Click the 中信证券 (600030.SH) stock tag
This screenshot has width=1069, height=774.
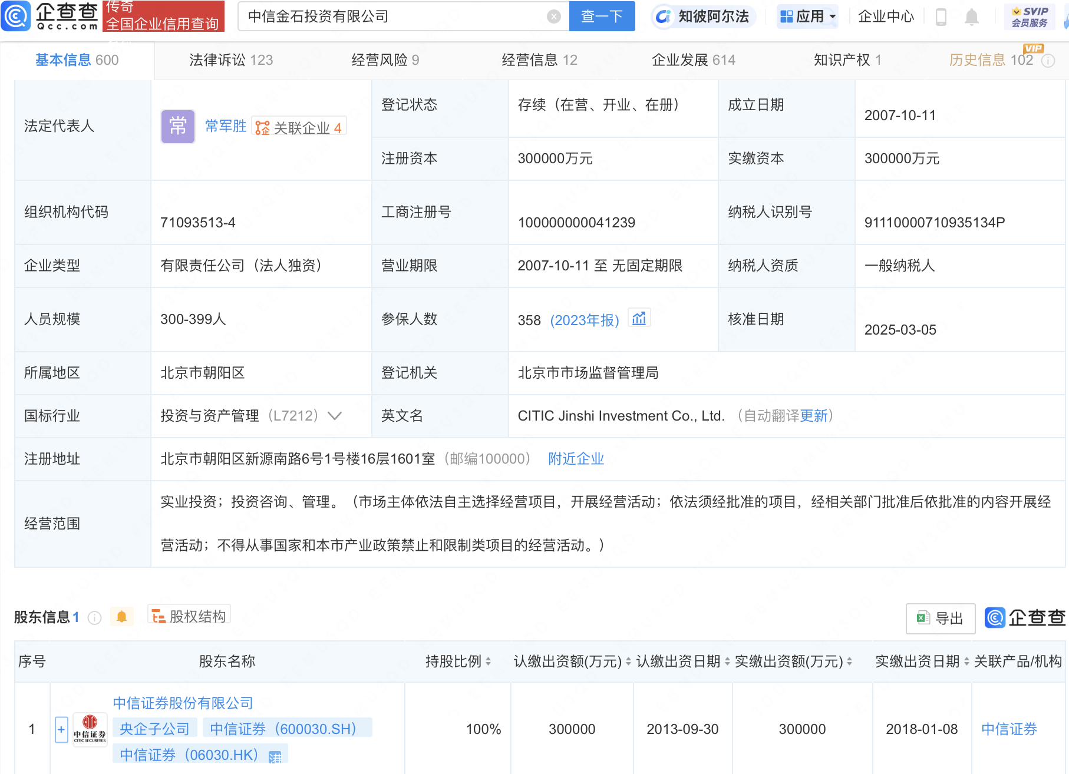[x=286, y=729]
